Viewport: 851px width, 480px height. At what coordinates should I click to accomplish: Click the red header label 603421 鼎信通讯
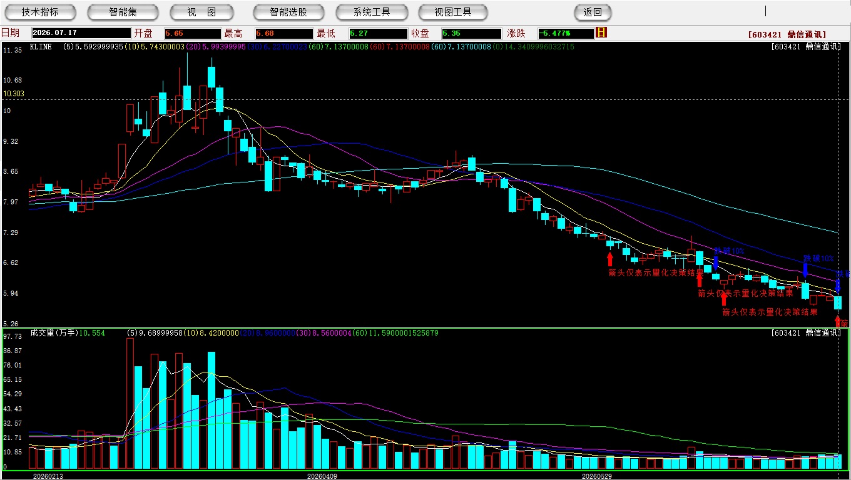click(x=787, y=35)
